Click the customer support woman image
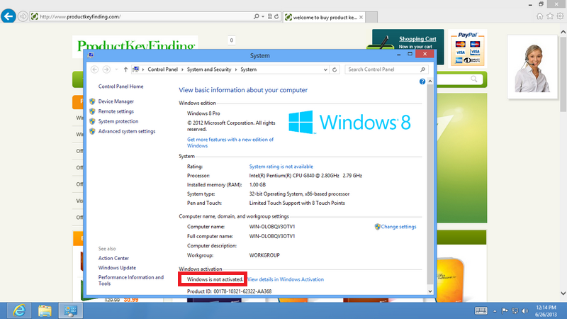Viewport: 567px width, 319px height. [x=532, y=67]
